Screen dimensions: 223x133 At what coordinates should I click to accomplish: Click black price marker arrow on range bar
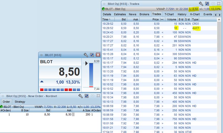(86, 63)
